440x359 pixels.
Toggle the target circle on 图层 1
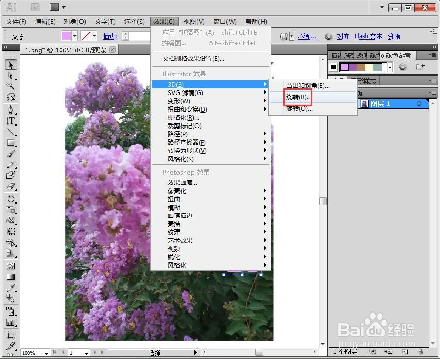(419, 103)
